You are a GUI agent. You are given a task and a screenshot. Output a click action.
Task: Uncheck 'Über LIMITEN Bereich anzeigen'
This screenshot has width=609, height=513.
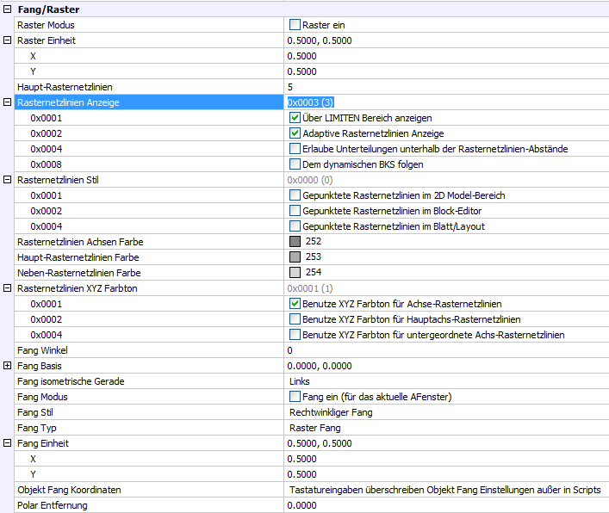295,118
